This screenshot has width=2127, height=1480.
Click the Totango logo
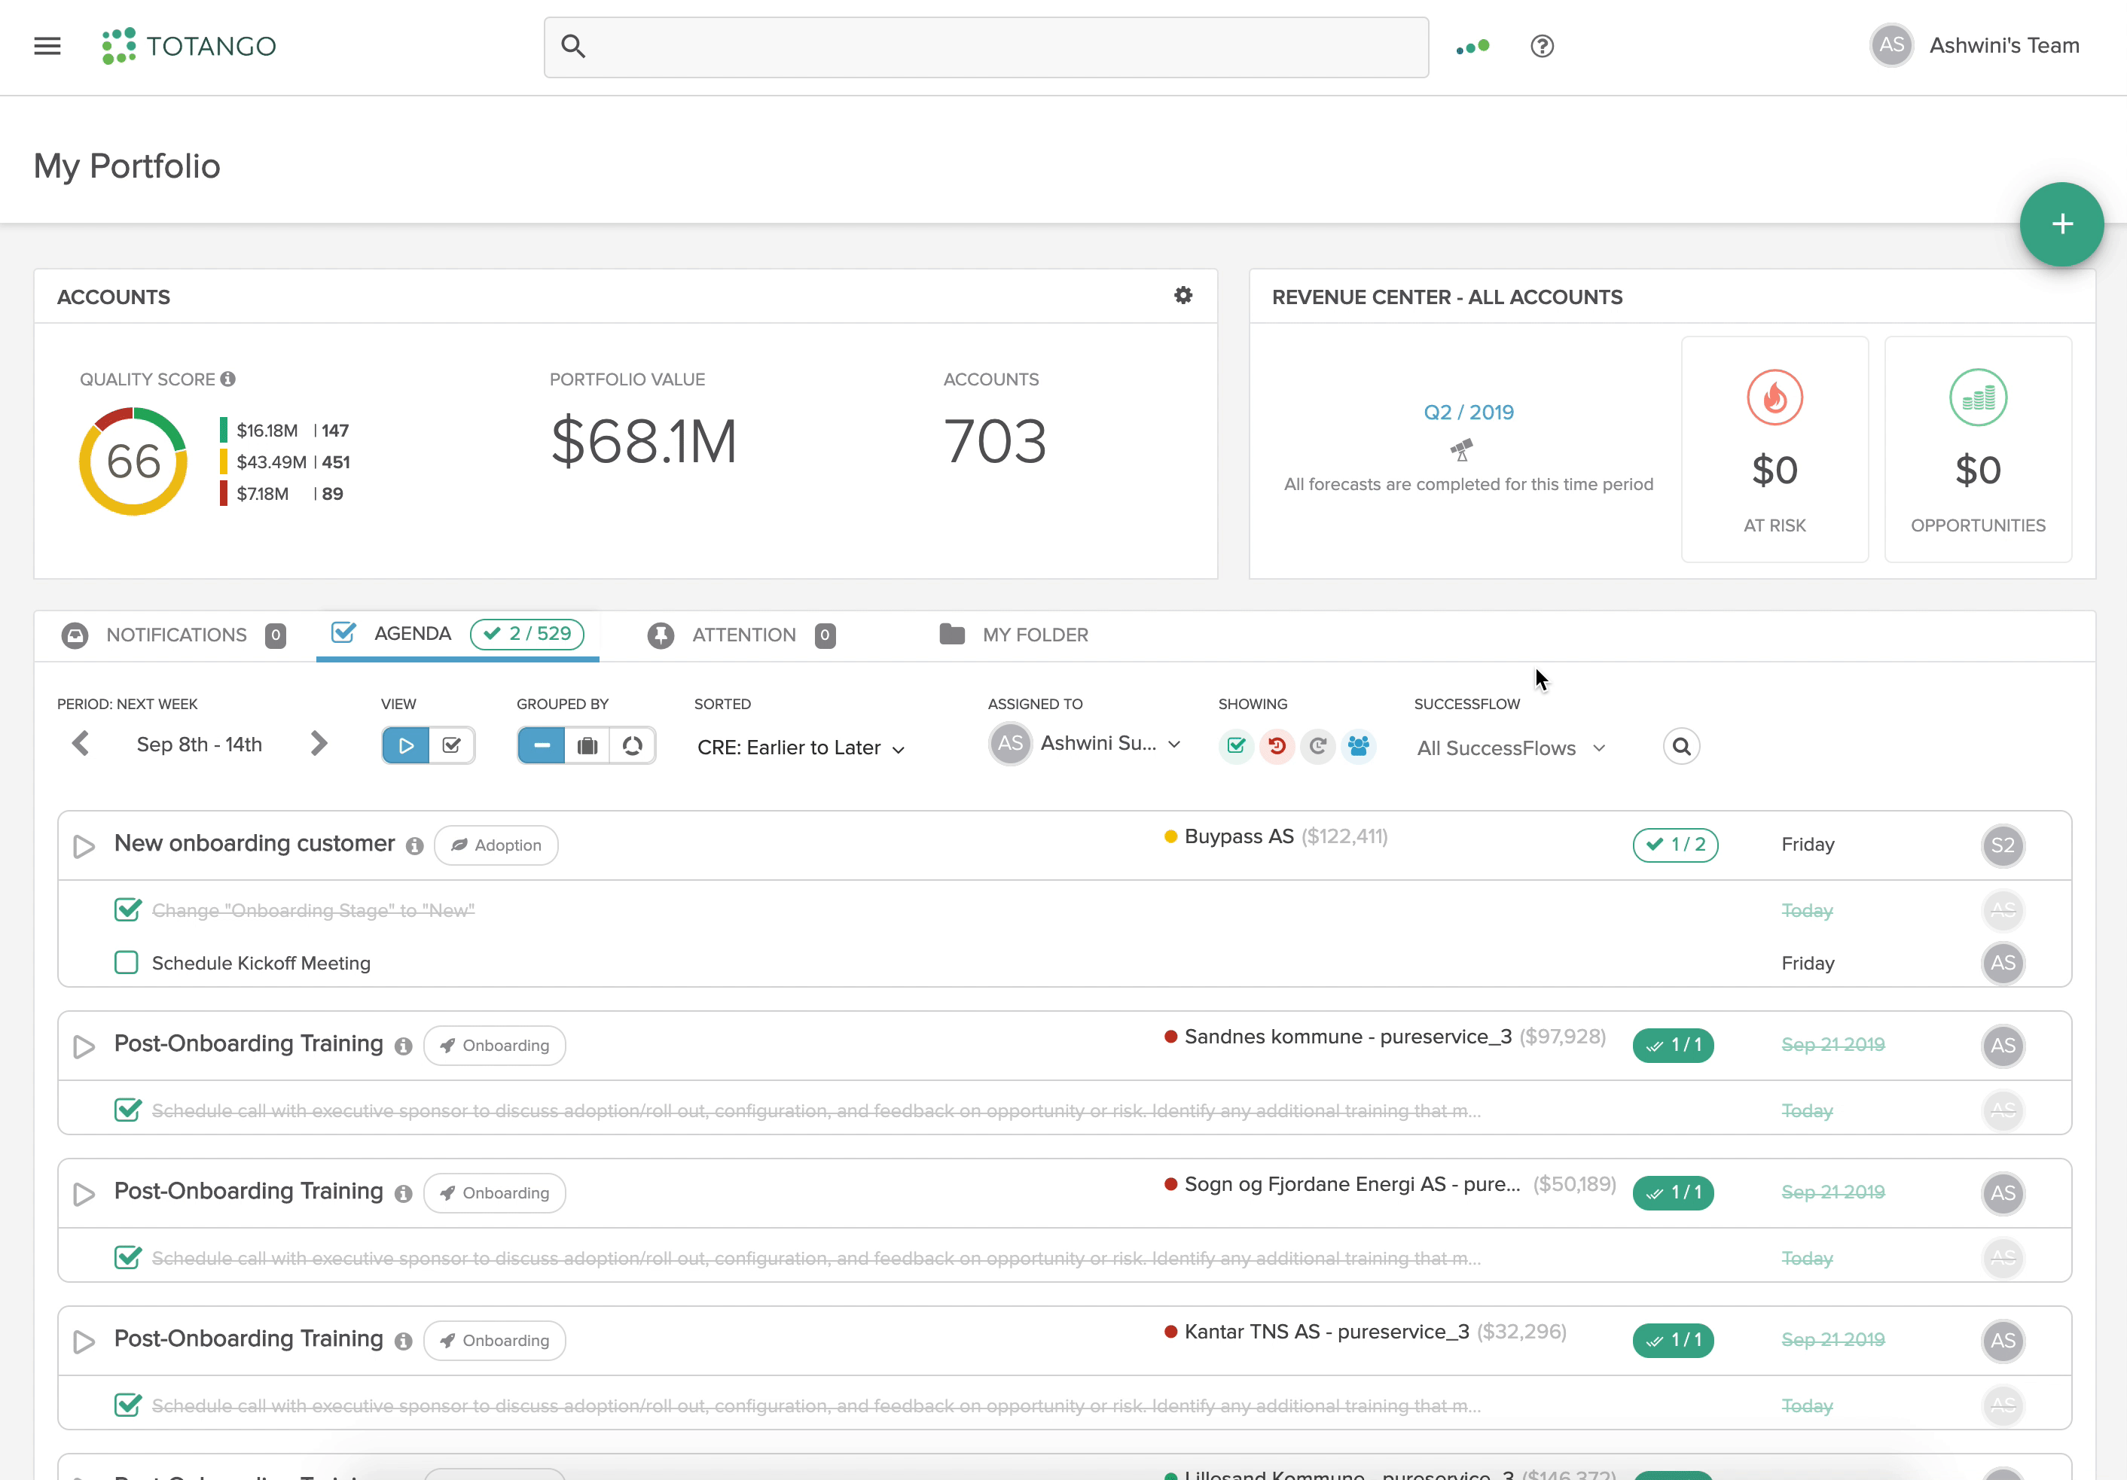click(x=189, y=47)
